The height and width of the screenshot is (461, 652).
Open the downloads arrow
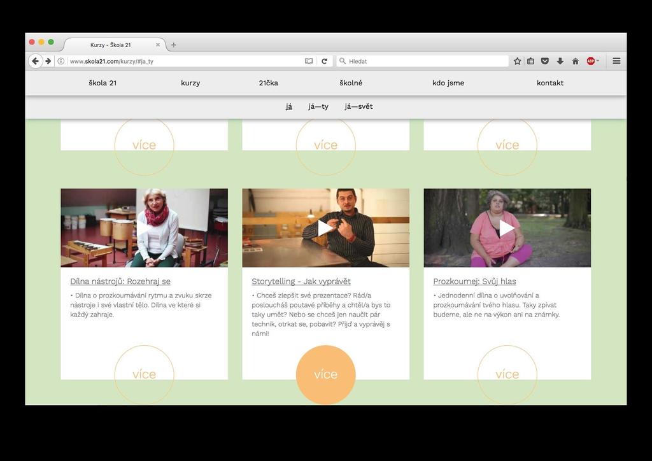560,61
